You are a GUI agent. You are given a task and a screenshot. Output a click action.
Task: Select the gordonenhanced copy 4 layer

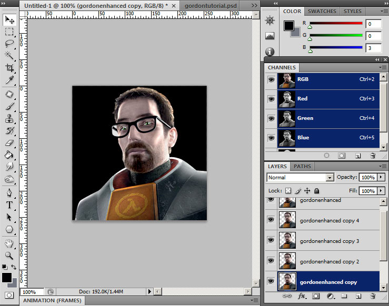coord(329,221)
